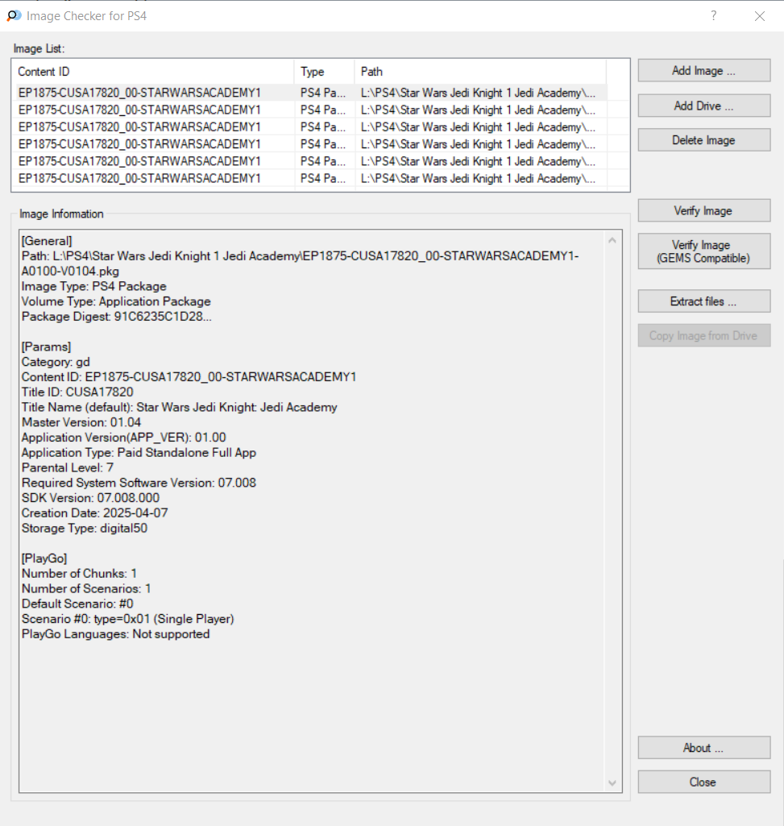Open the Extract files dialog
784x826 pixels.
click(x=704, y=301)
